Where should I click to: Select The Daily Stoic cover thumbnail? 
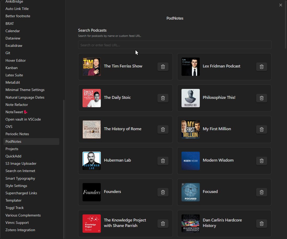91,98
